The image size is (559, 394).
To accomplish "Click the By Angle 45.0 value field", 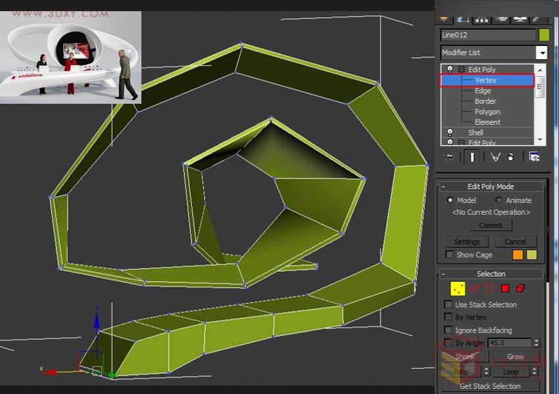I will pyautogui.click(x=510, y=343).
